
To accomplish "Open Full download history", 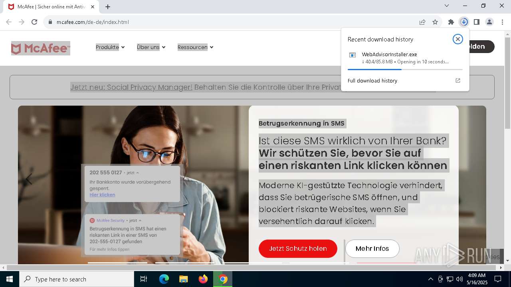I will point(372,81).
